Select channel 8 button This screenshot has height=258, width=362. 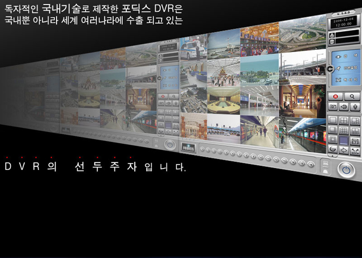click(x=246, y=156)
